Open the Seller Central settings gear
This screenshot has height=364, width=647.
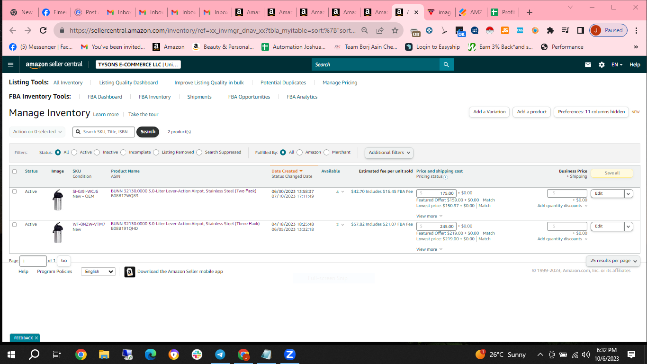pos(602,64)
